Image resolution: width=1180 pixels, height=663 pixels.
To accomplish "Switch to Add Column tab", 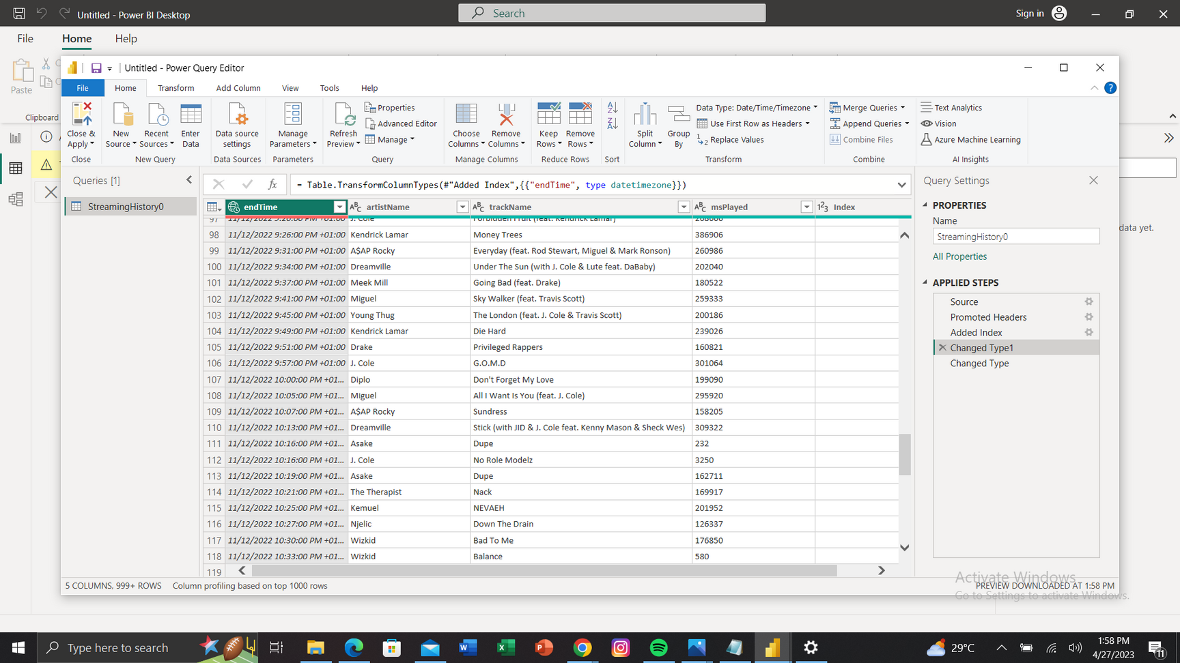I will coord(238,88).
